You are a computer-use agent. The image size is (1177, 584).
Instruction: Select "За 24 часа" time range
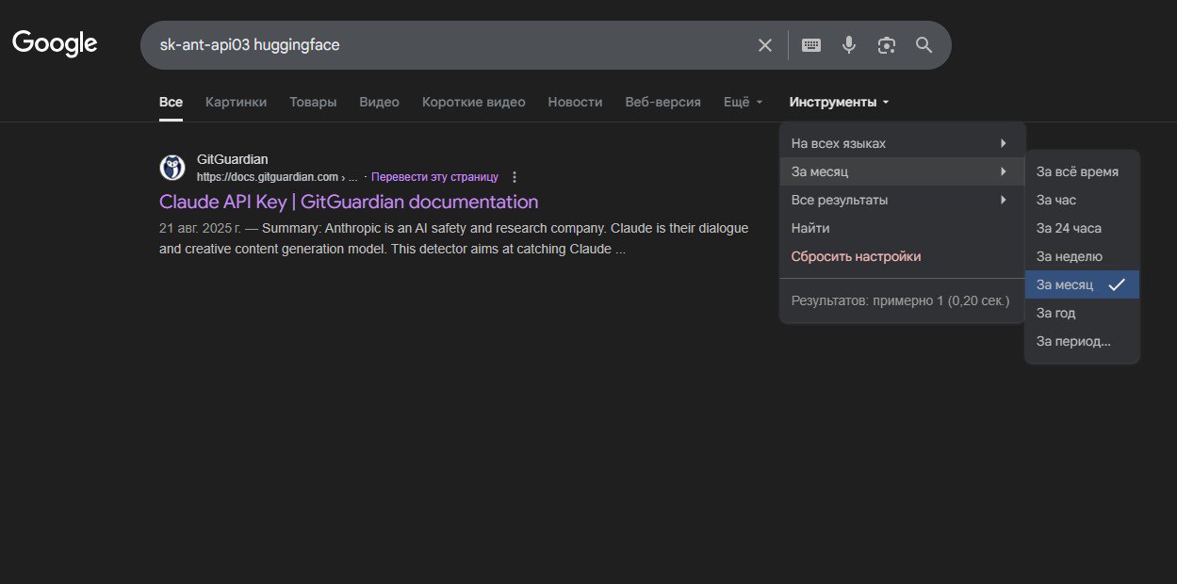(x=1069, y=228)
